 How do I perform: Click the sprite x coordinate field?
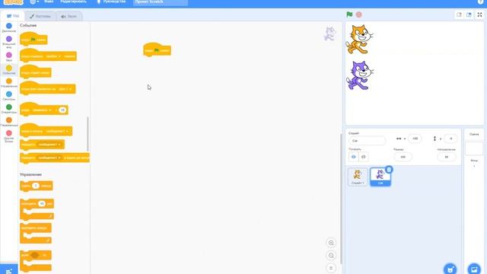pos(415,139)
